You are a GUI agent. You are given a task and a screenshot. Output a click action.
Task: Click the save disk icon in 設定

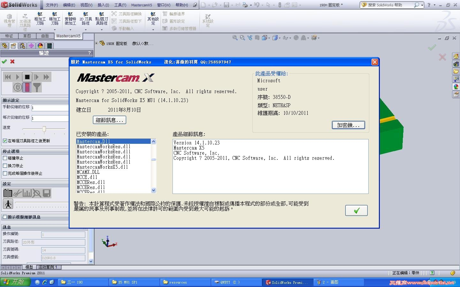[x=47, y=193]
